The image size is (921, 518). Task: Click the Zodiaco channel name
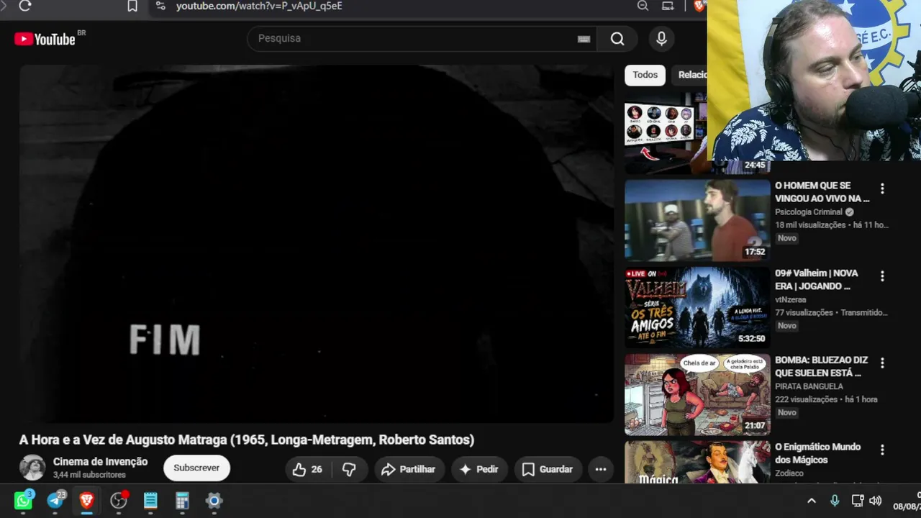[789, 473]
